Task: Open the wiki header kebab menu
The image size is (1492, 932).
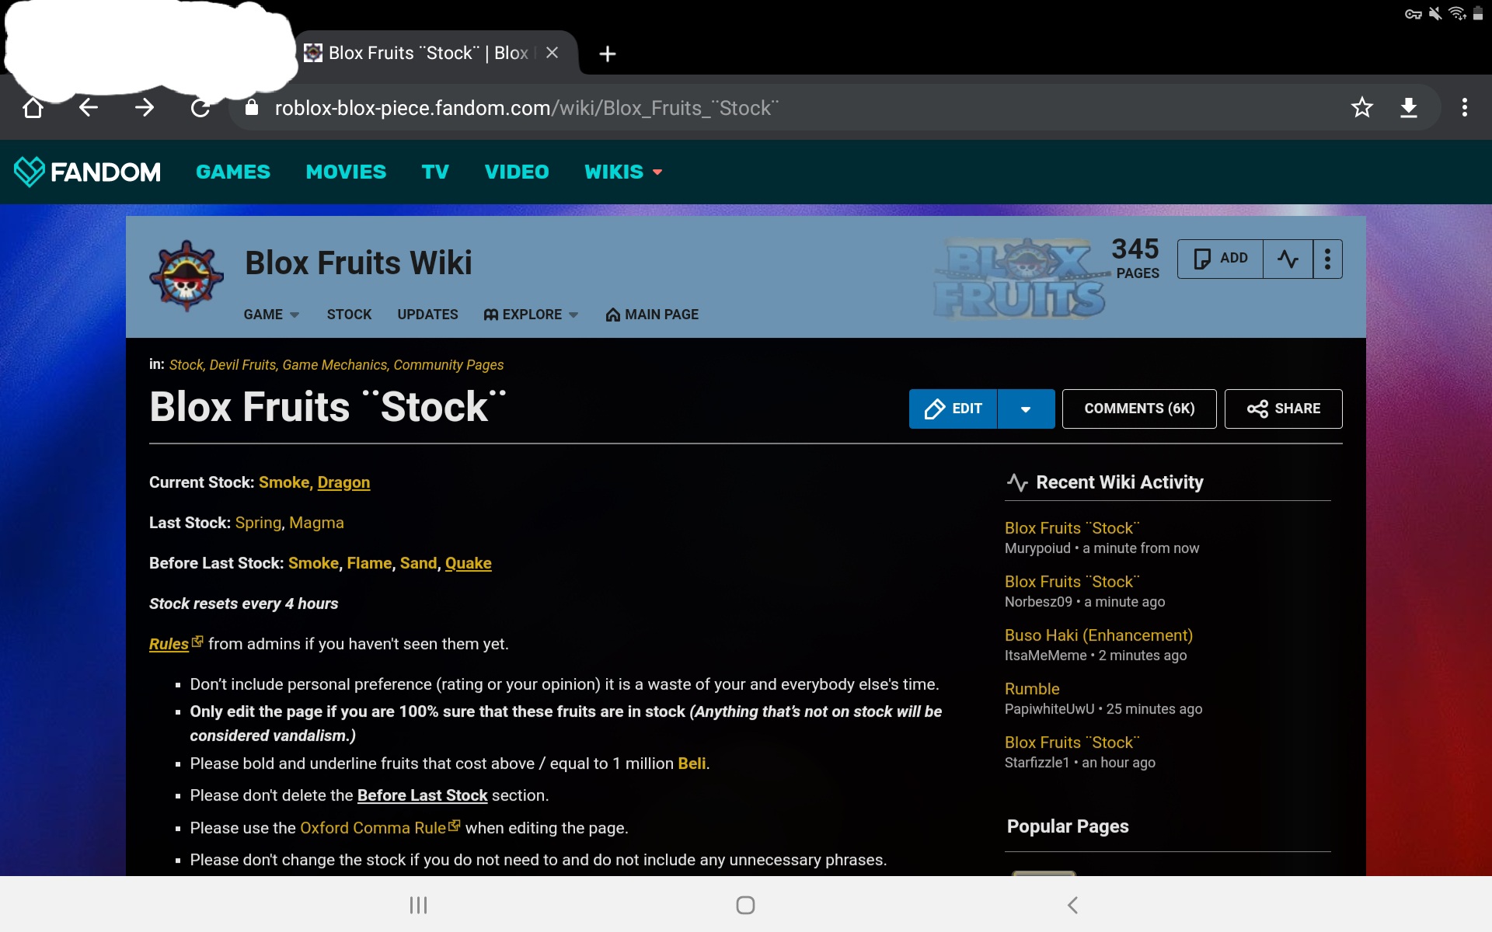Action: 1327,259
